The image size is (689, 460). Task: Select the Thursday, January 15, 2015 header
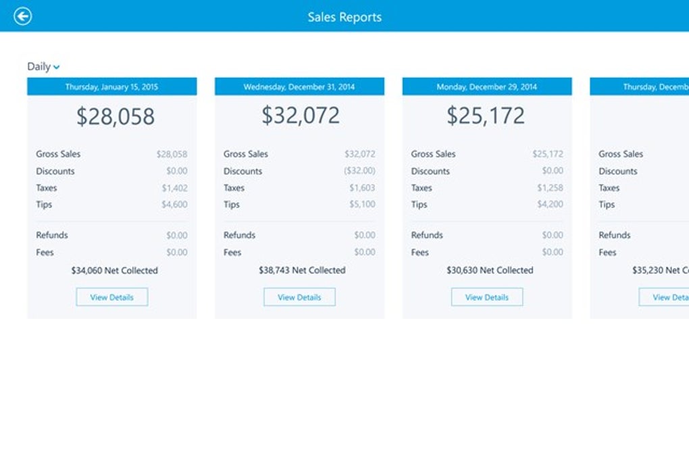coord(111,86)
